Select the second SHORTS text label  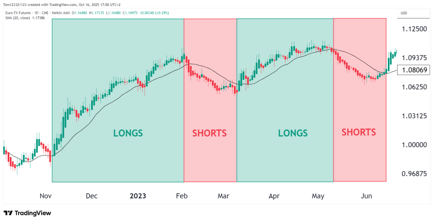click(359, 132)
